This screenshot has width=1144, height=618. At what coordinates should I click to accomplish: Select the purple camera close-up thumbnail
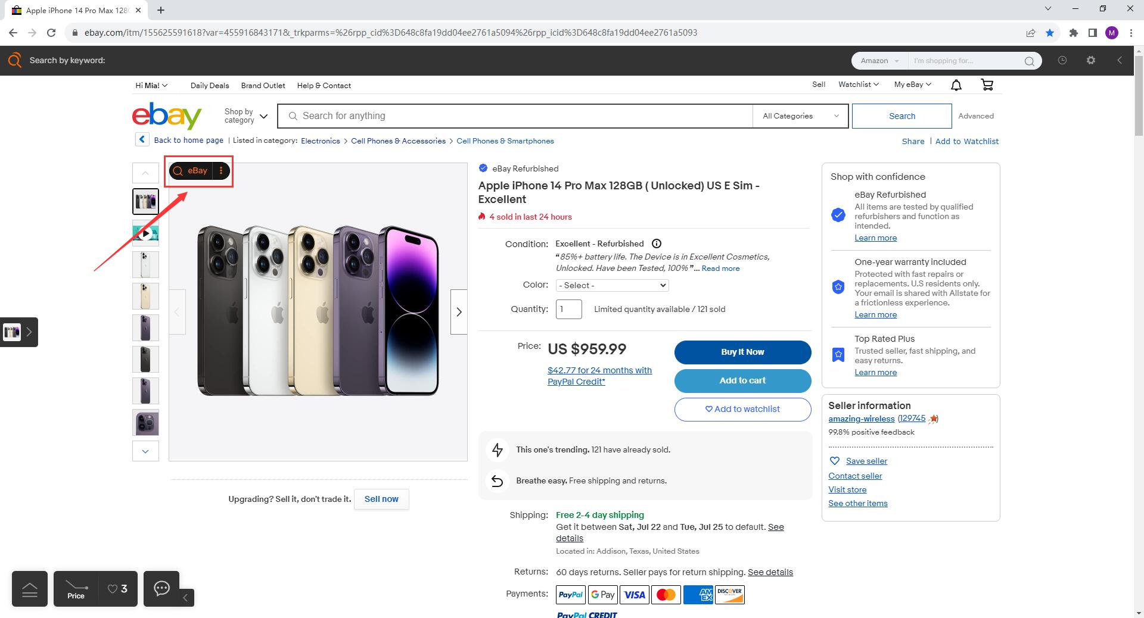pos(145,422)
